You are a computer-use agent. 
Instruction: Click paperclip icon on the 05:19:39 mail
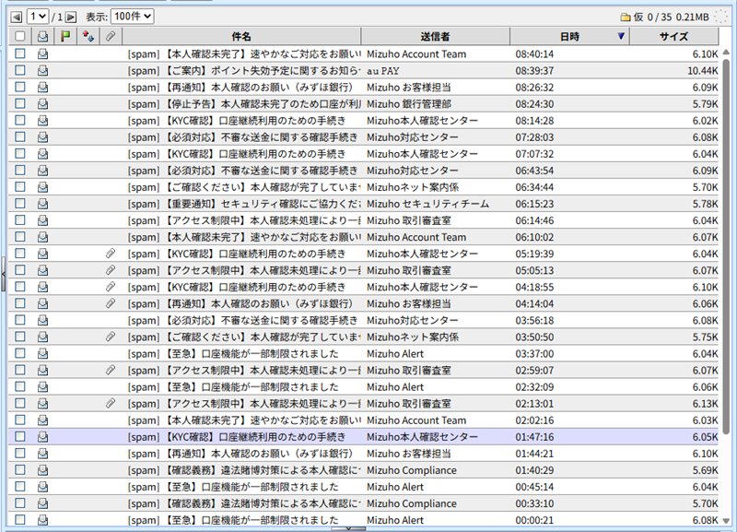point(111,254)
